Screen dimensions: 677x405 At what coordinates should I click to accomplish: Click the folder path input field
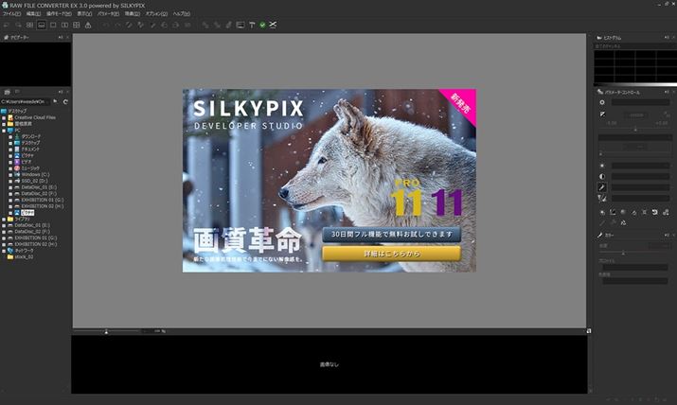[x=26, y=102]
